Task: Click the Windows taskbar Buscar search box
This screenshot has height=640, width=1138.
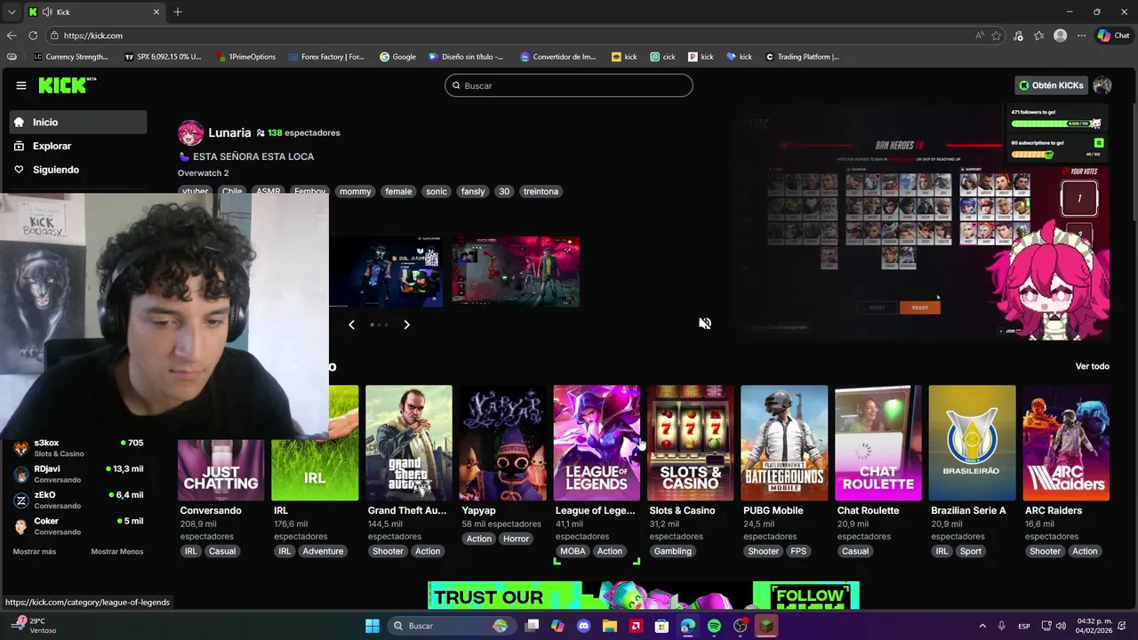Action: tap(451, 626)
